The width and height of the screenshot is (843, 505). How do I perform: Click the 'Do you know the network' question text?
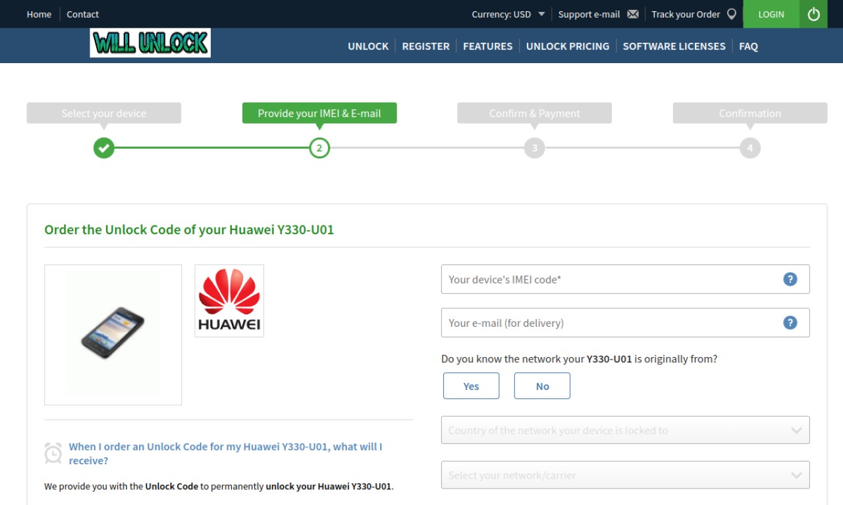click(579, 359)
